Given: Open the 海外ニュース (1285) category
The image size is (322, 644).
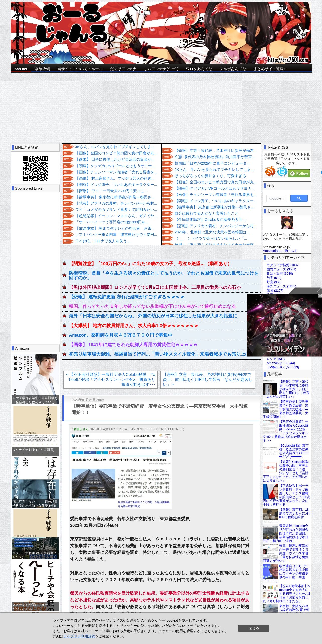Looking at the screenshot, I should pos(281,286).
